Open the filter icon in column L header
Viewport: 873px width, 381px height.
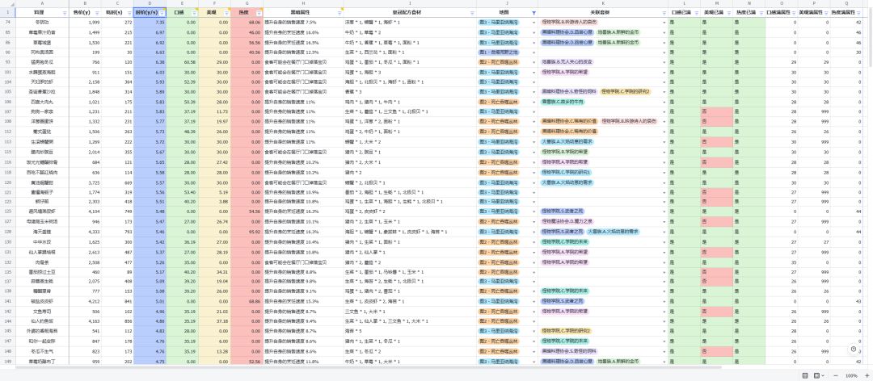(697, 12)
